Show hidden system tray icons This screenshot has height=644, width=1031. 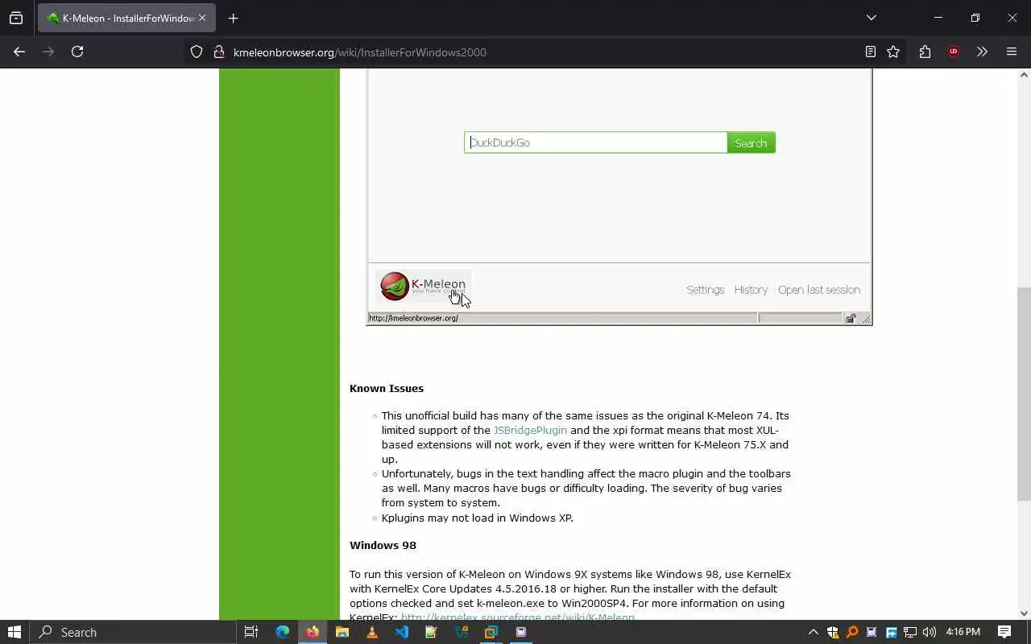click(813, 632)
